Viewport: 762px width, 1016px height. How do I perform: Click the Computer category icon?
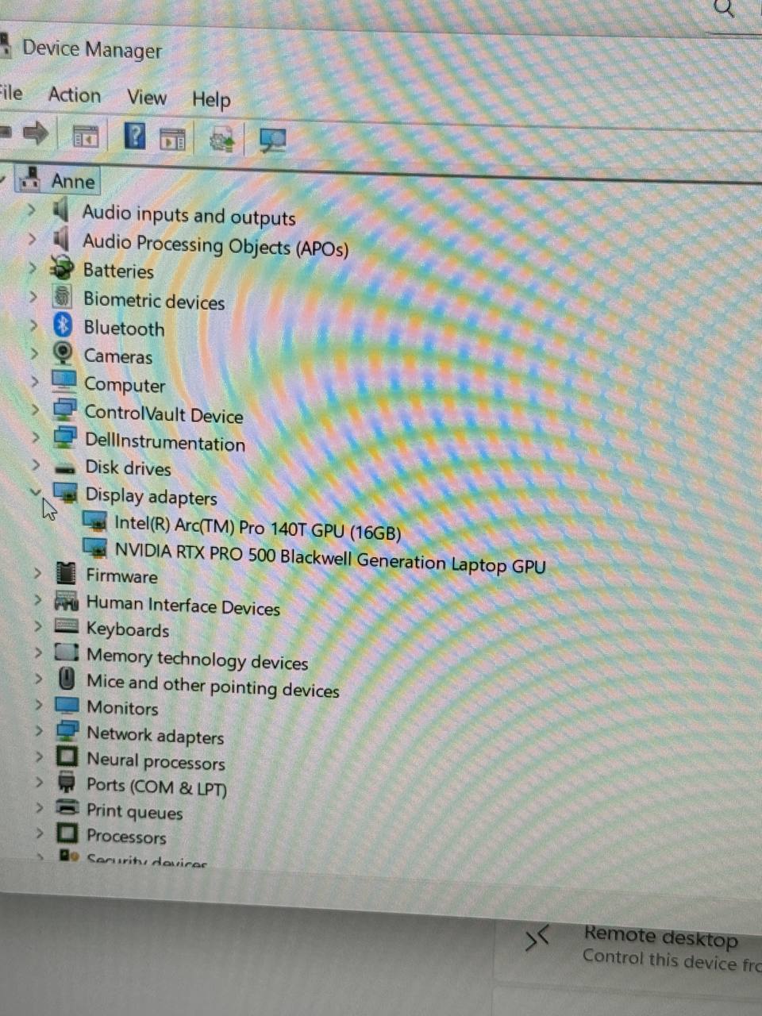(x=64, y=380)
